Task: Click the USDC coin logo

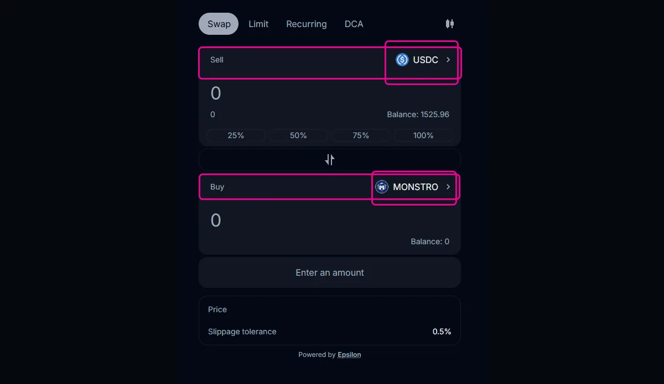Action: click(402, 60)
